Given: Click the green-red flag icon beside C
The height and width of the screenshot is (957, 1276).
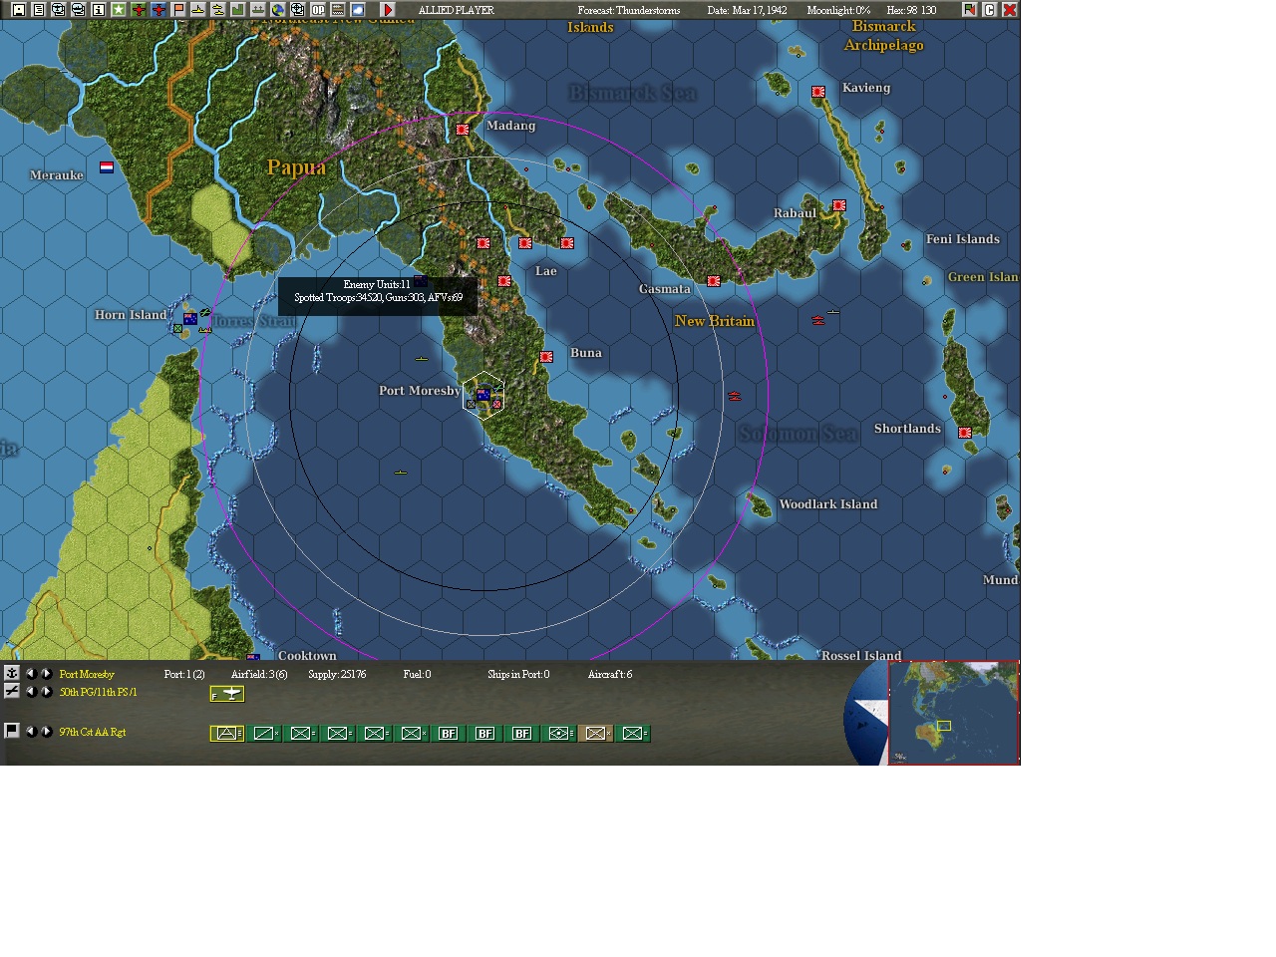Looking at the screenshot, I should (969, 10).
